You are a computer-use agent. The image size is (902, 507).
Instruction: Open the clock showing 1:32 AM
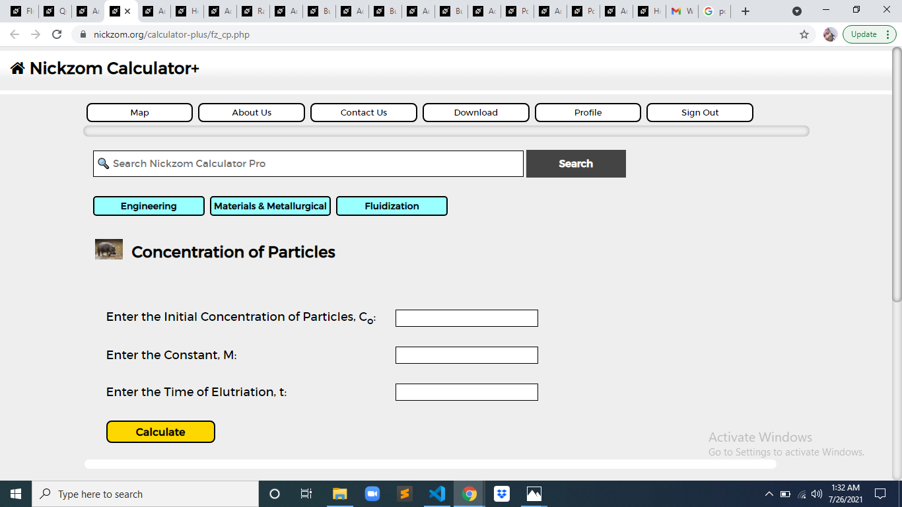coord(845,494)
